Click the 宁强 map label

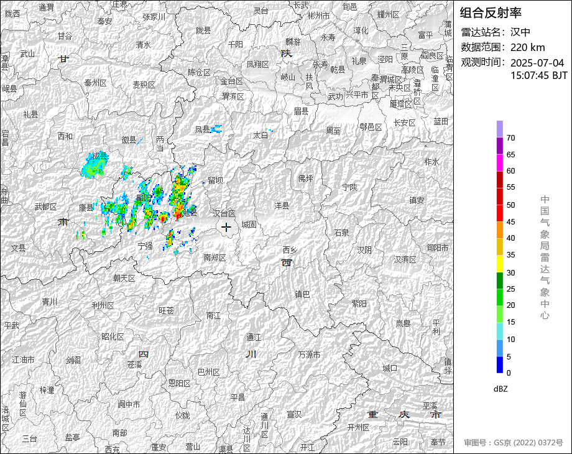145,246
